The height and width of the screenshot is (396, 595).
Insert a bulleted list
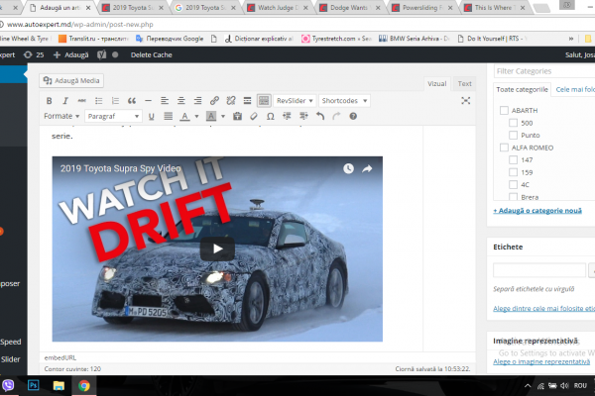coord(98,101)
